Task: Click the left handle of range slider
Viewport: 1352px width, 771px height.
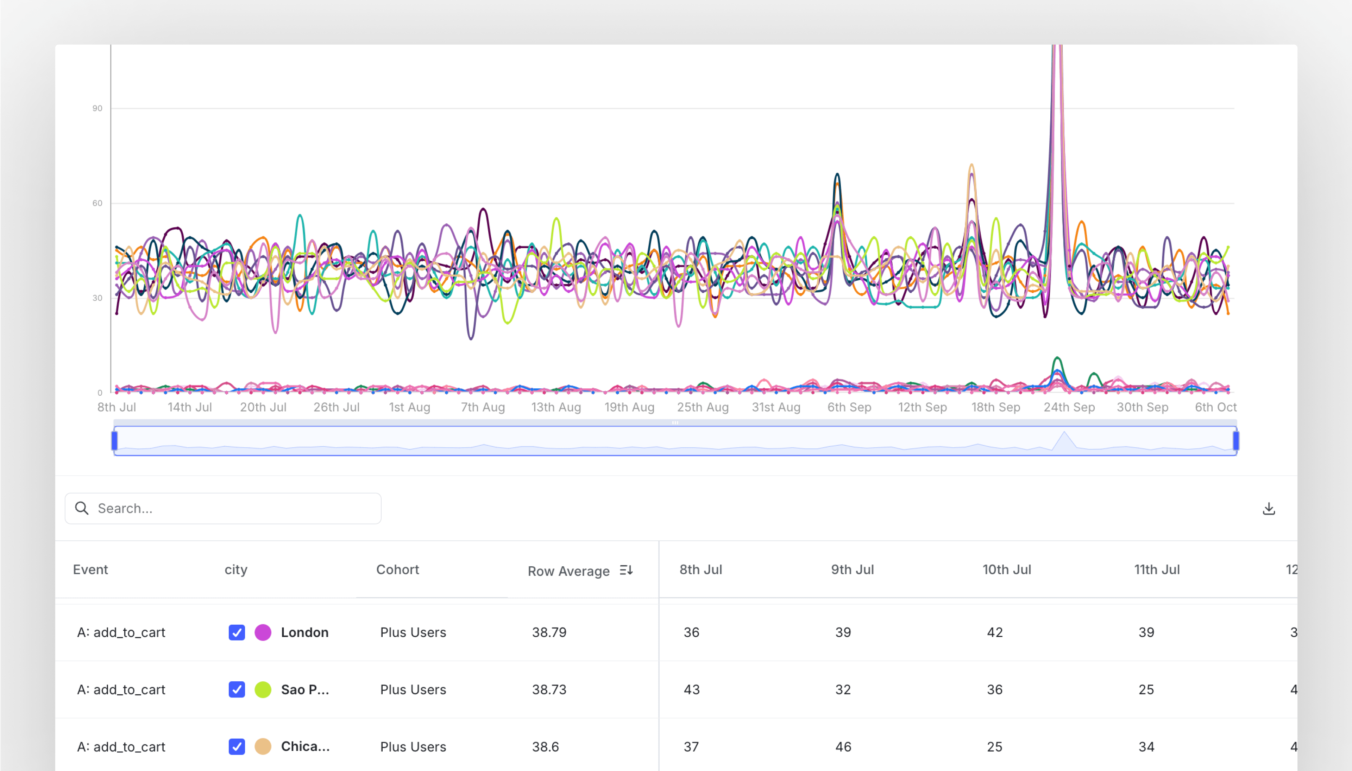Action: pyautogui.click(x=114, y=441)
